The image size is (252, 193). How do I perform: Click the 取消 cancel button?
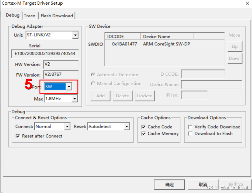click(202, 185)
